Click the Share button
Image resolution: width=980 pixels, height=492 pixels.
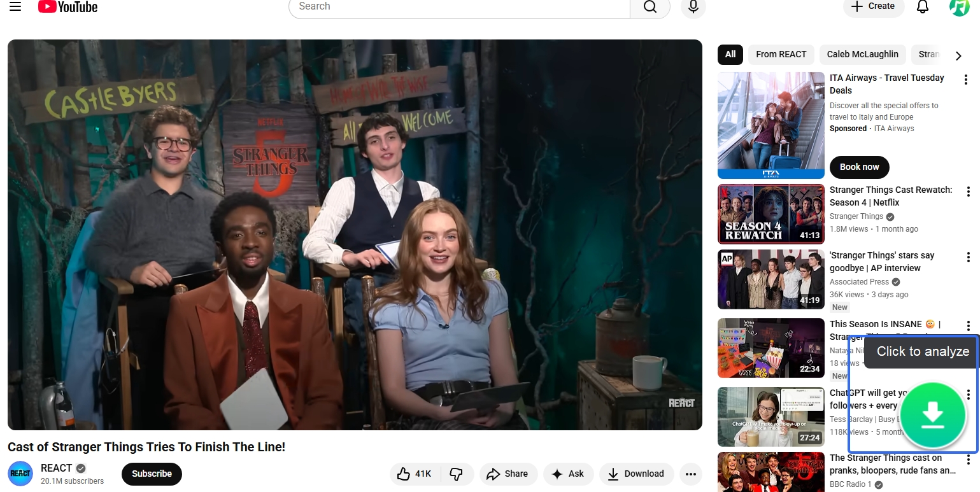pos(508,474)
